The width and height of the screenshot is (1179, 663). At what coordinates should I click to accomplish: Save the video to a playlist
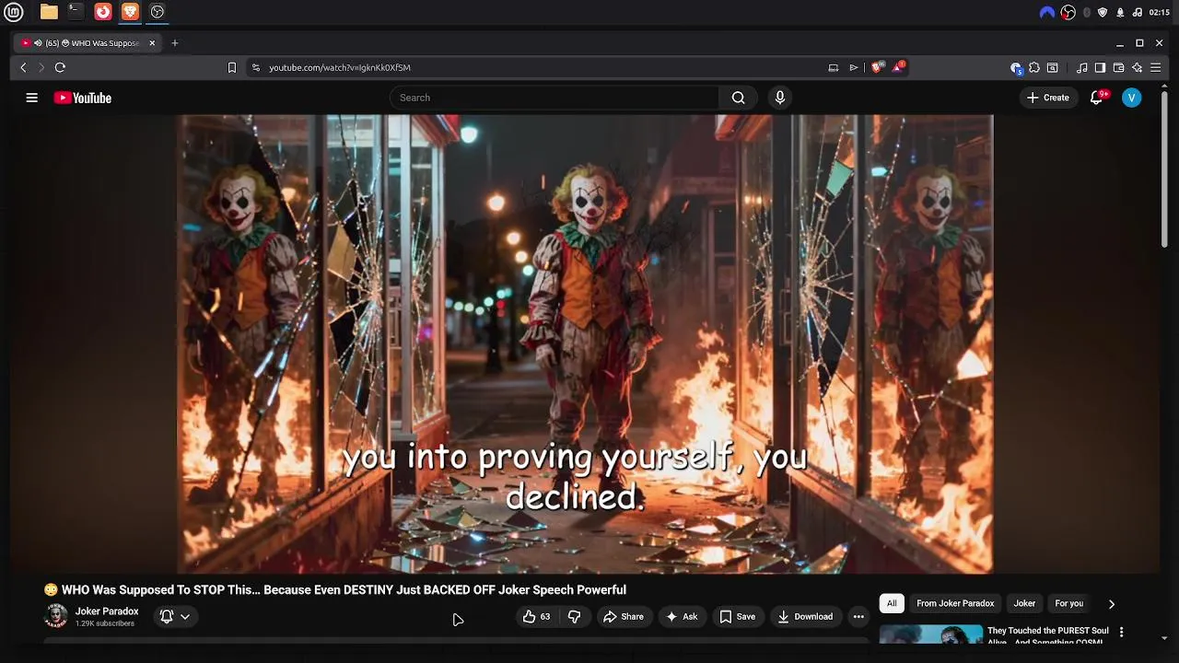point(738,617)
